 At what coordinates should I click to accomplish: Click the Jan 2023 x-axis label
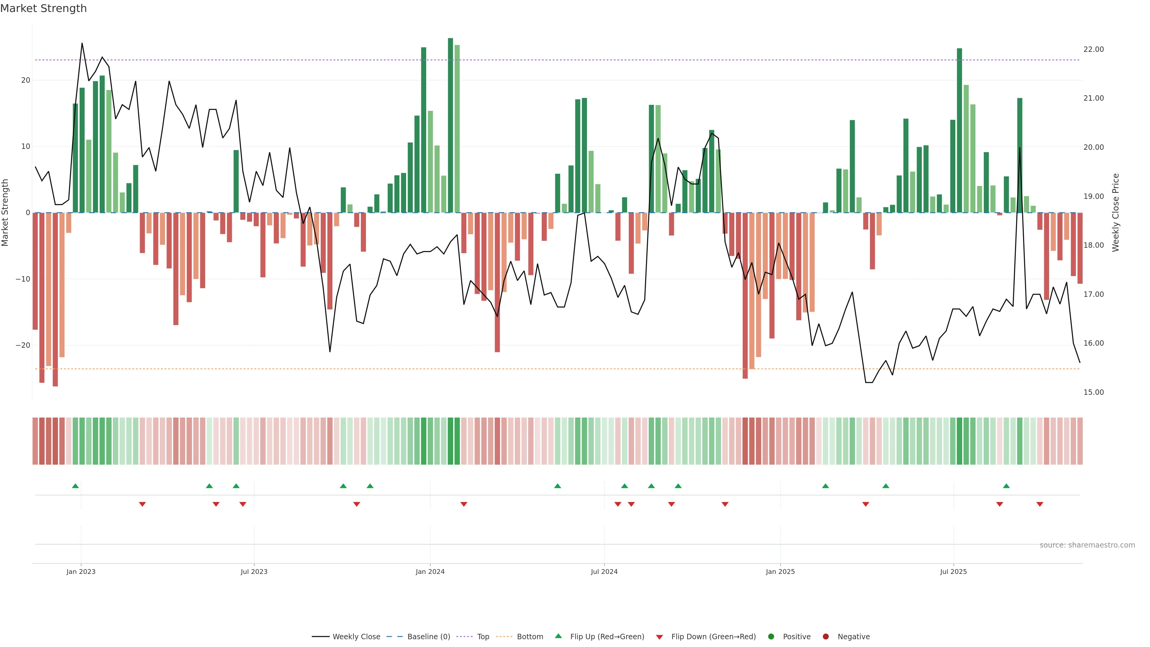81,572
